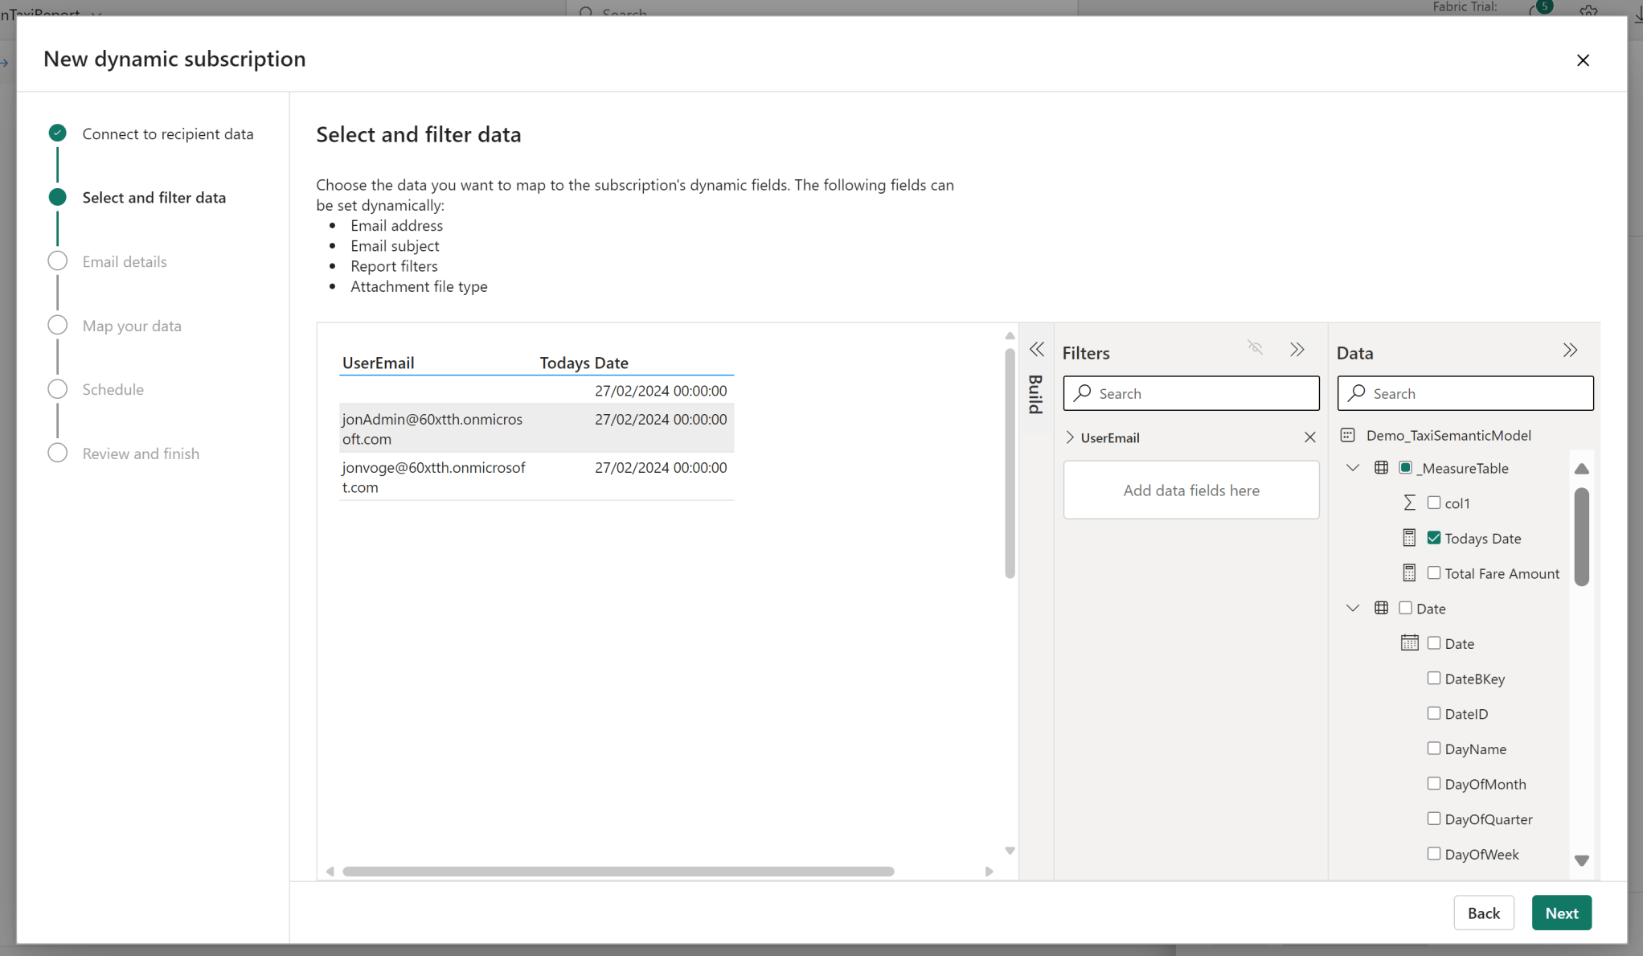This screenshot has width=1643, height=956.
Task: Click the semantic model icon beside Demo_TaxiSemanticModel
Action: point(1348,435)
